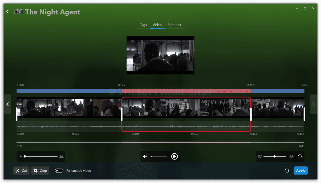Viewport: 321px width, 183px height.
Task: Play the video
Action: click(x=175, y=157)
